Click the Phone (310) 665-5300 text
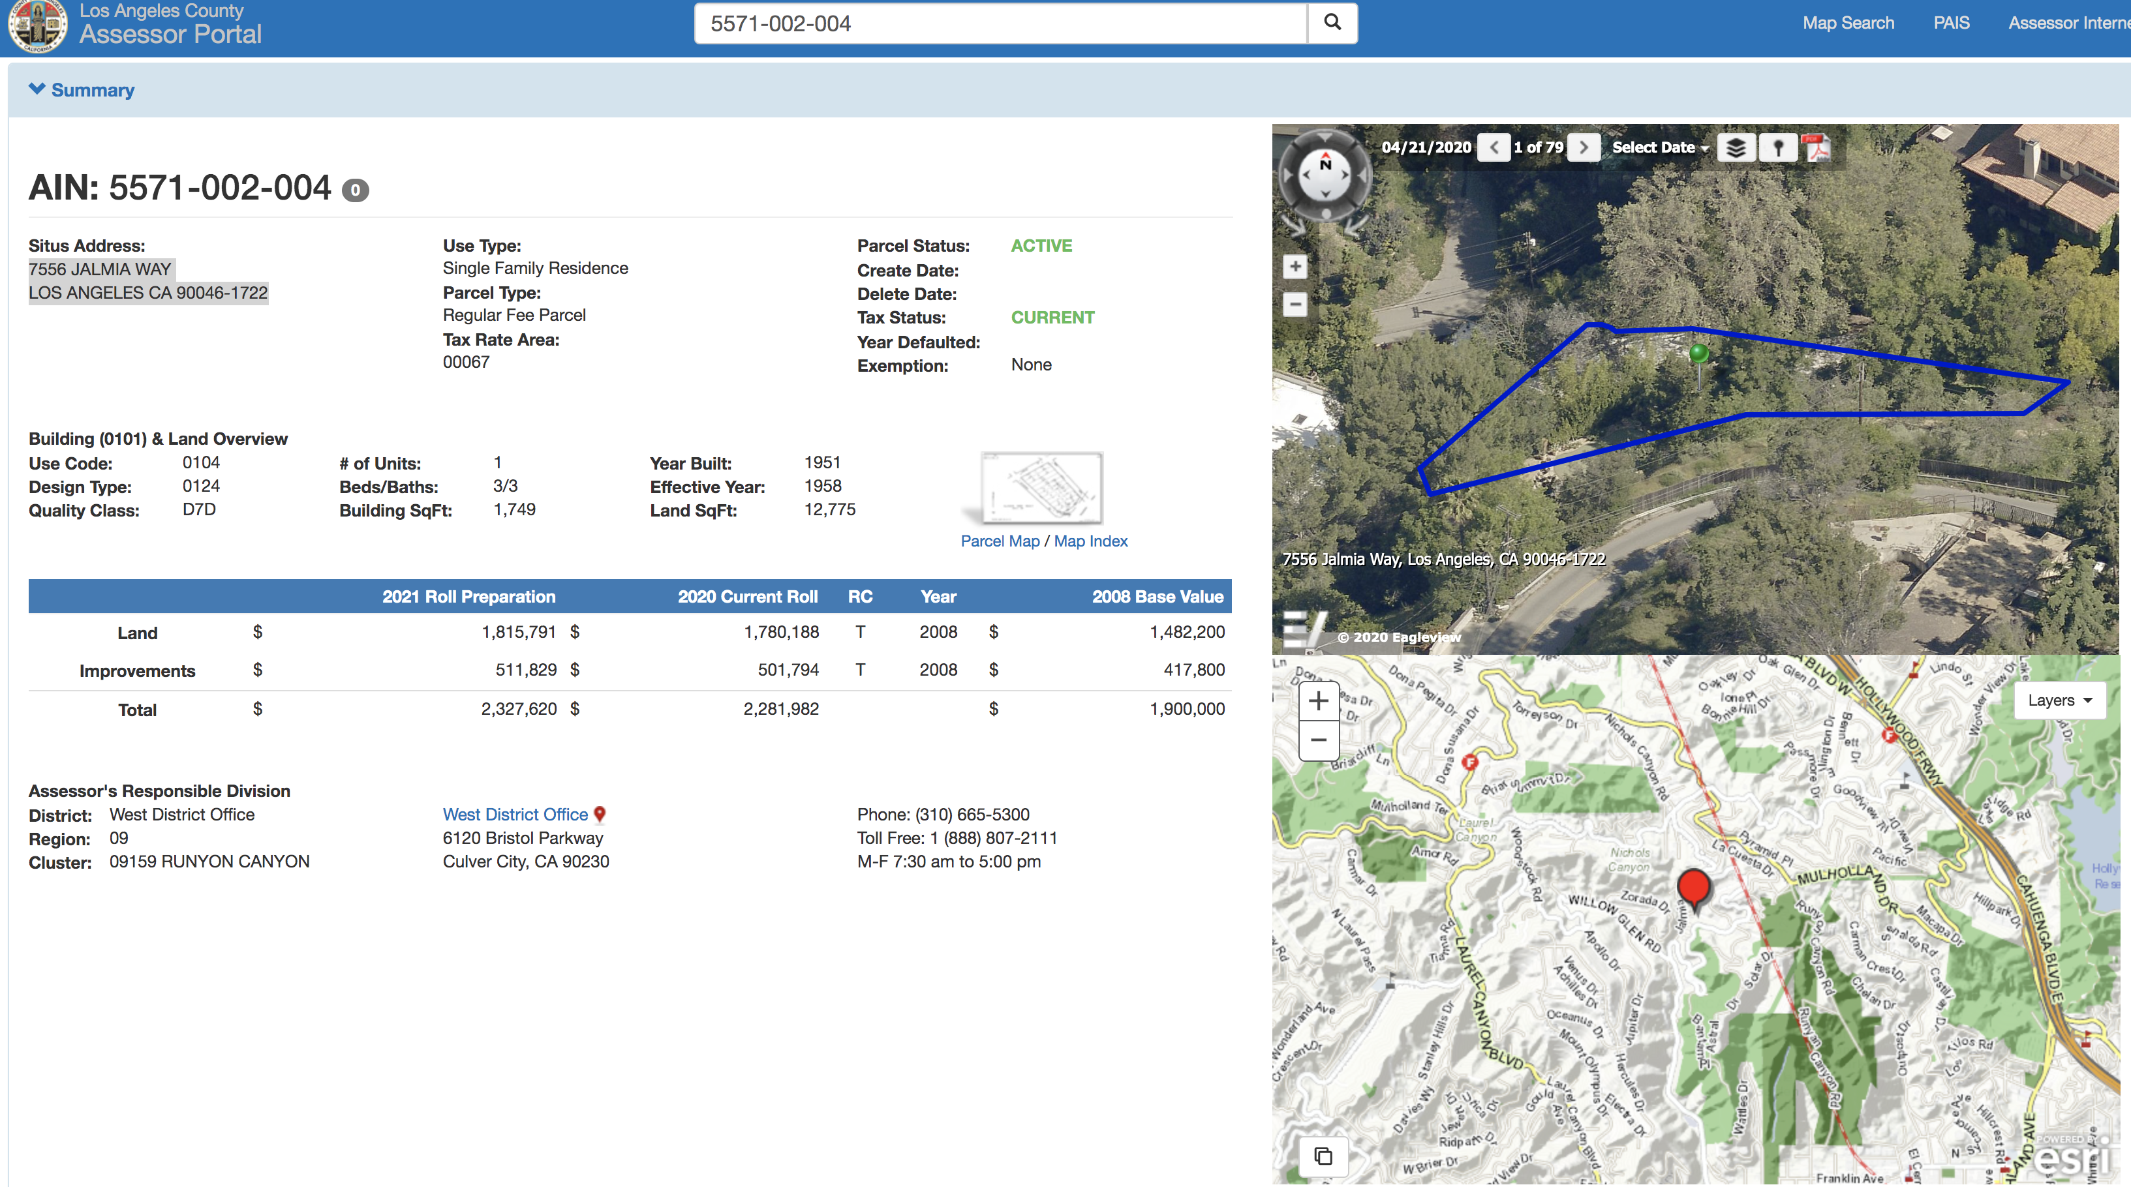Screen dimensions: 2131x1187 pyautogui.click(x=943, y=815)
